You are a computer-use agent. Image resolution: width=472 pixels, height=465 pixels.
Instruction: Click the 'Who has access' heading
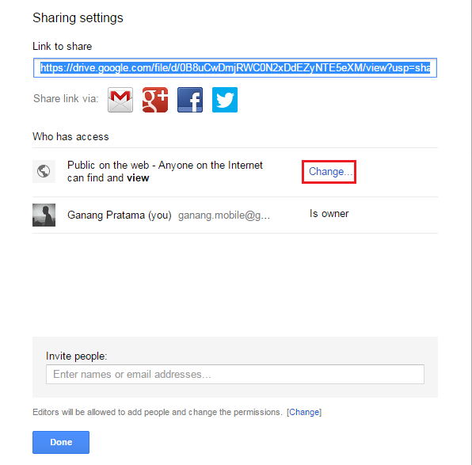(x=70, y=137)
